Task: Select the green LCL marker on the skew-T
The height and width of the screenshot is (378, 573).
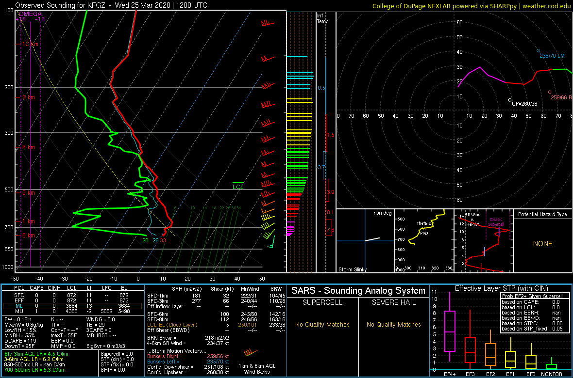Action: (x=238, y=185)
